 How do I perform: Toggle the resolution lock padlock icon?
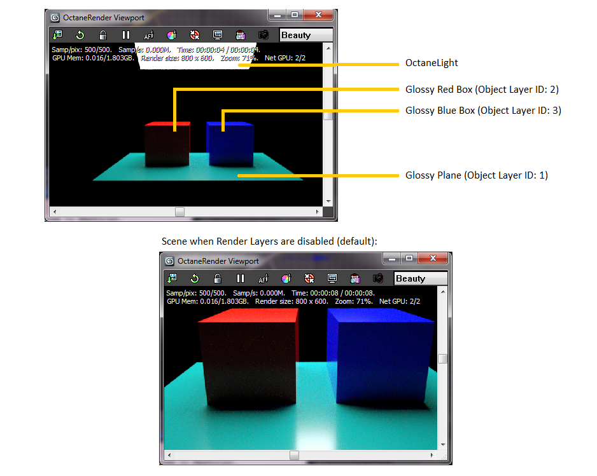pyautogui.click(x=102, y=34)
